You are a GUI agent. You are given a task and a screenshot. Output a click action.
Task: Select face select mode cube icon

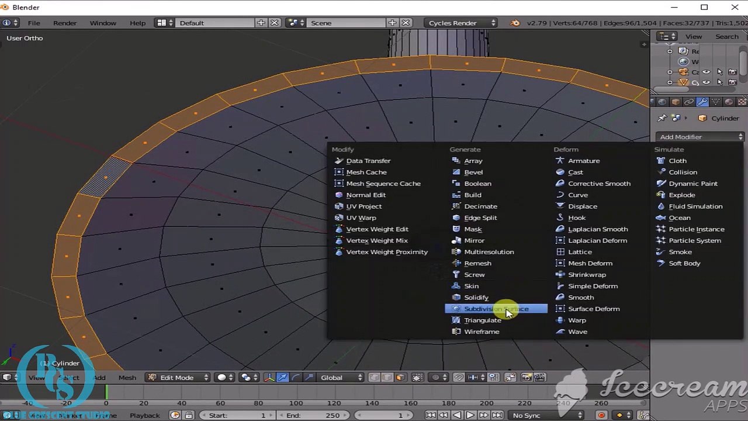coord(400,378)
